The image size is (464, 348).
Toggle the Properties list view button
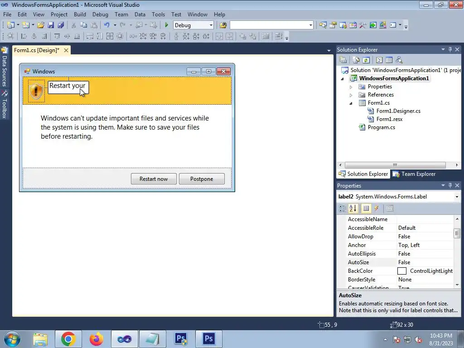coord(366,208)
